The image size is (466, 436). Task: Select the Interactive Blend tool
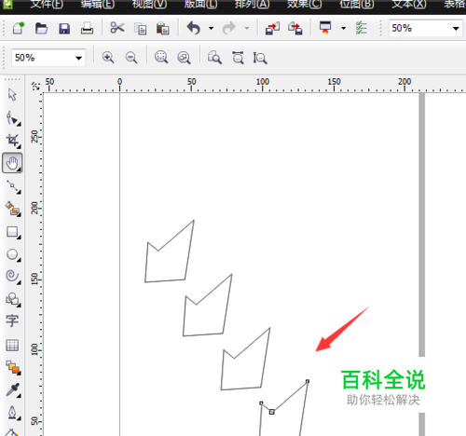[x=13, y=367]
